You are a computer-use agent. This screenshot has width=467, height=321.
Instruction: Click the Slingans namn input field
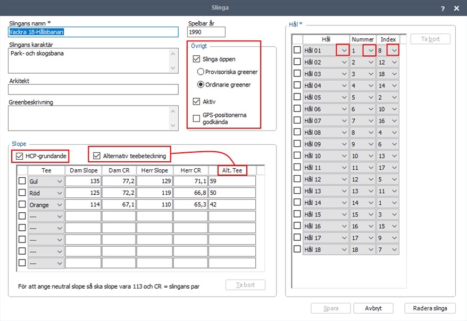pyautogui.click(x=93, y=32)
